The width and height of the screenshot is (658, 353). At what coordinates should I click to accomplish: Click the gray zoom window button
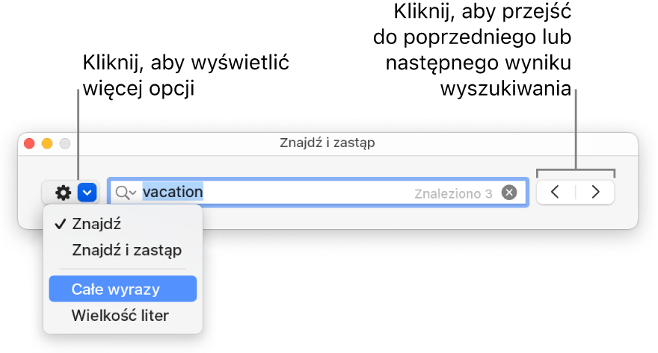pyautogui.click(x=64, y=143)
